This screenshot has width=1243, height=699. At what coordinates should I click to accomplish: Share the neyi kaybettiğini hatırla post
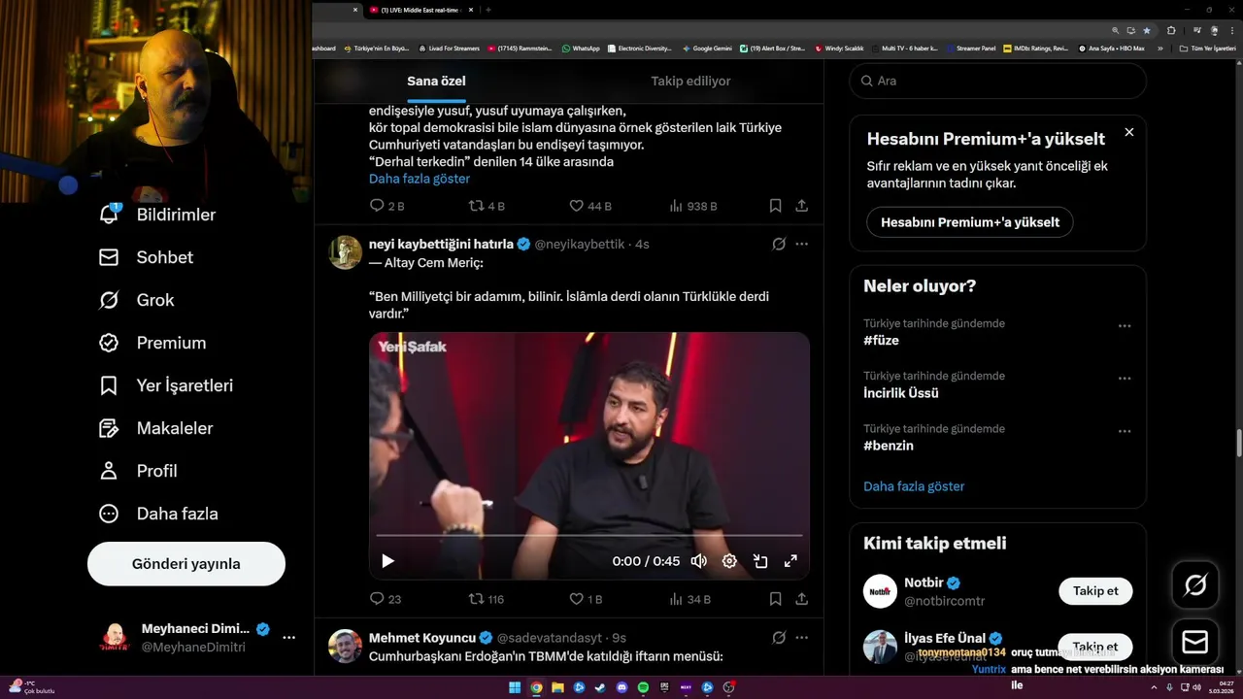(x=801, y=599)
